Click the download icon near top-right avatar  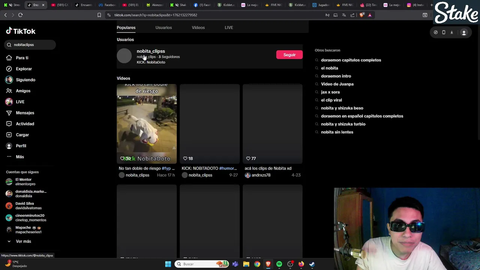click(x=451, y=33)
